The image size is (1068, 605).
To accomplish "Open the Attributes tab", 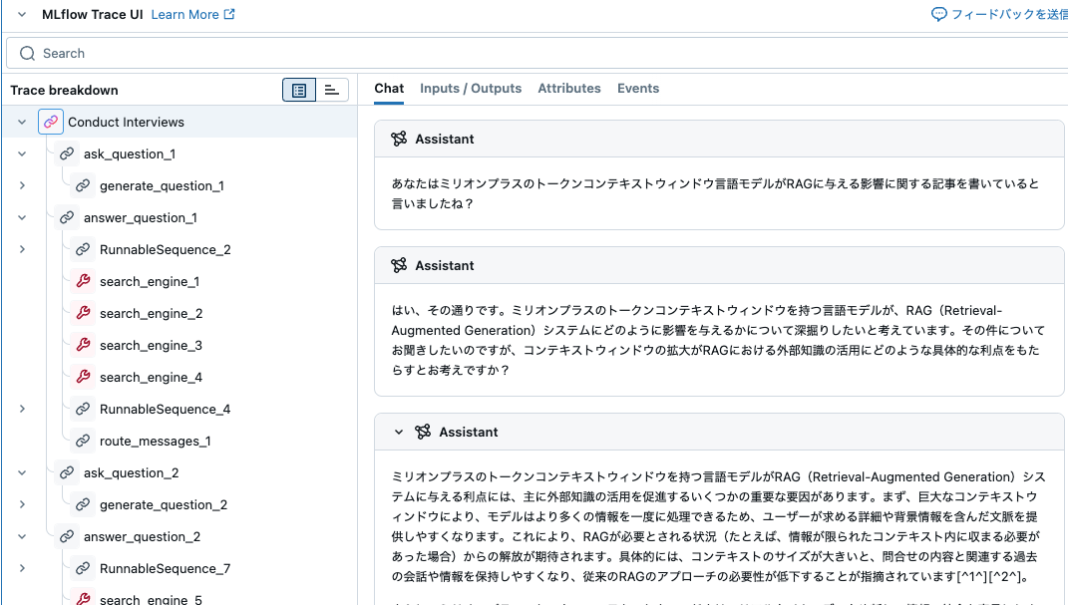I will click(569, 88).
